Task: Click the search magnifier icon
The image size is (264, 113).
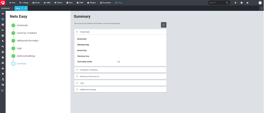Action: (x=227, y=3)
